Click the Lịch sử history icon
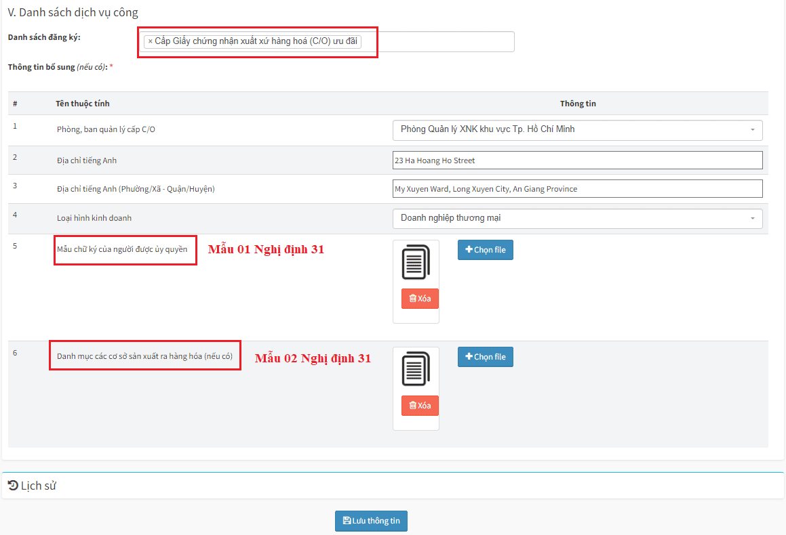 13,485
